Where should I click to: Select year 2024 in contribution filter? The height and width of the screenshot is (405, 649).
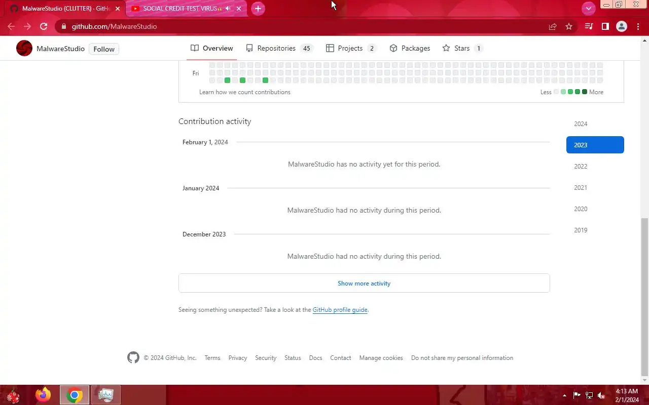(x=595, y=124)
